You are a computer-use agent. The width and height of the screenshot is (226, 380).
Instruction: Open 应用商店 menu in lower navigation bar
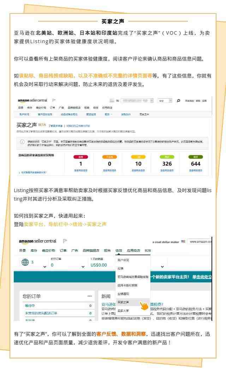133,251
